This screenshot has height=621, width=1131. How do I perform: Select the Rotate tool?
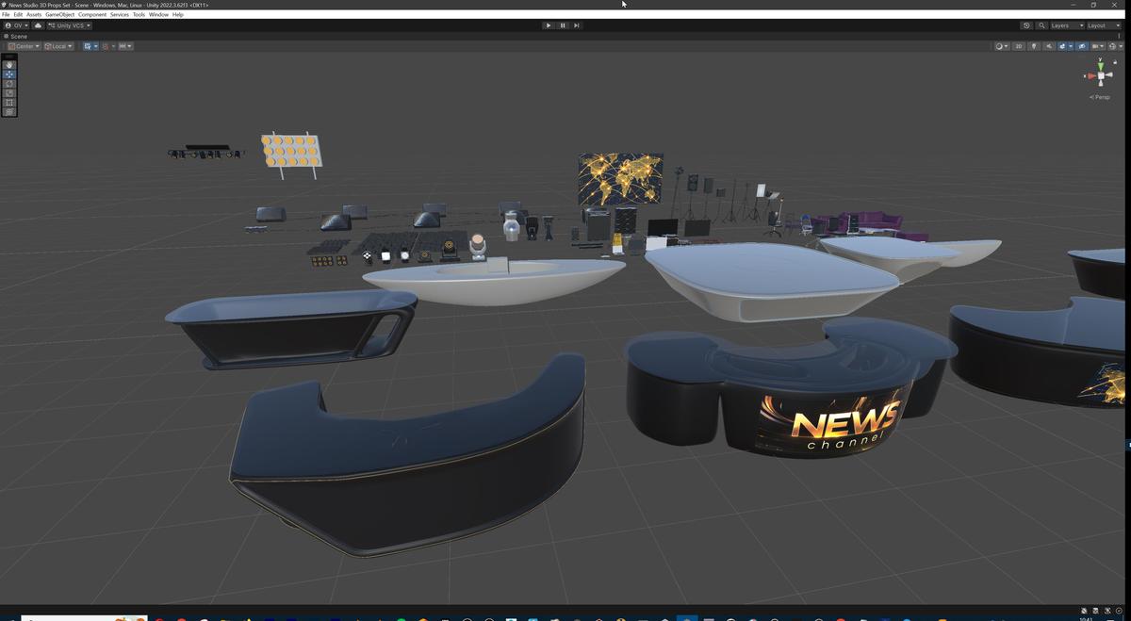click(9, 83)
